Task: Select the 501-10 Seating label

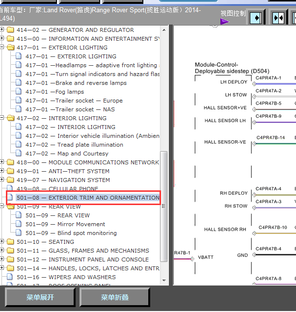Action: click(45, 242)
